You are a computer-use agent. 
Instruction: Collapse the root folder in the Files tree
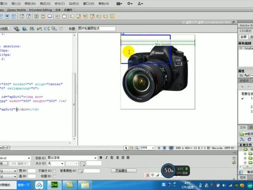click(241, 149)
